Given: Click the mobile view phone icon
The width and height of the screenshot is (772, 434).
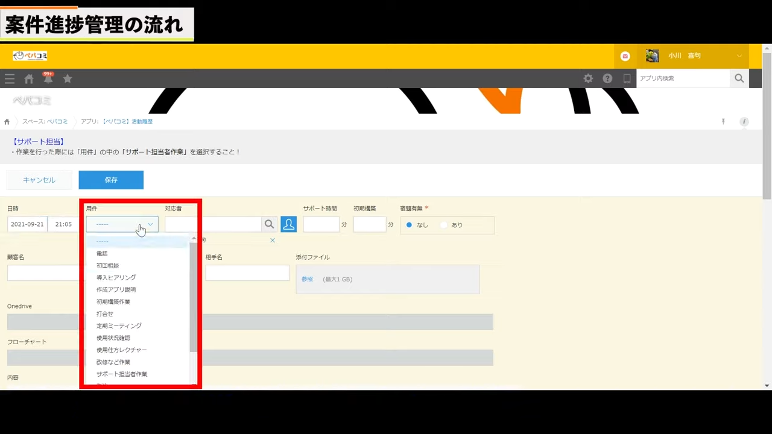Looking at the screenshot, I should click(627, 78).
